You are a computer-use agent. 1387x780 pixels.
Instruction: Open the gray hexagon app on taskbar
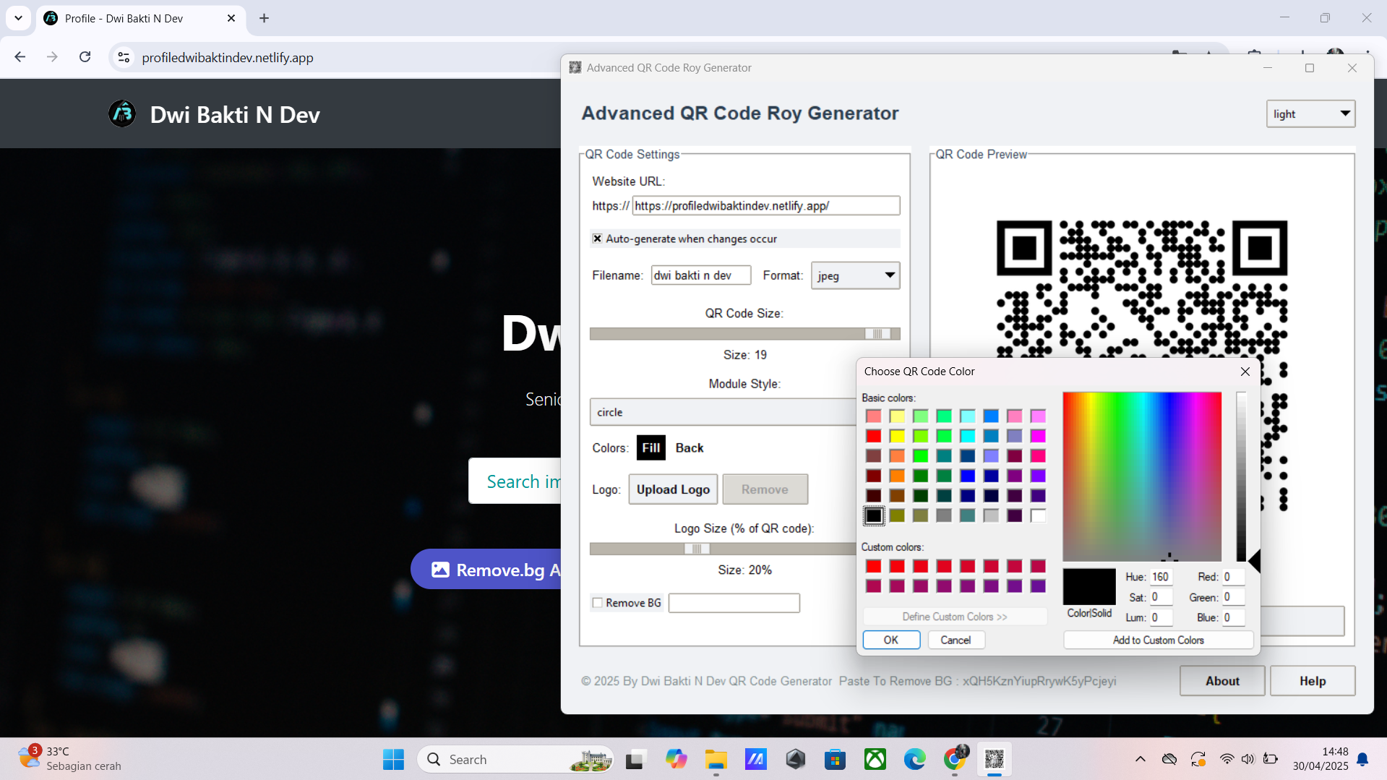pyautogui.click(x=796, y=759)
